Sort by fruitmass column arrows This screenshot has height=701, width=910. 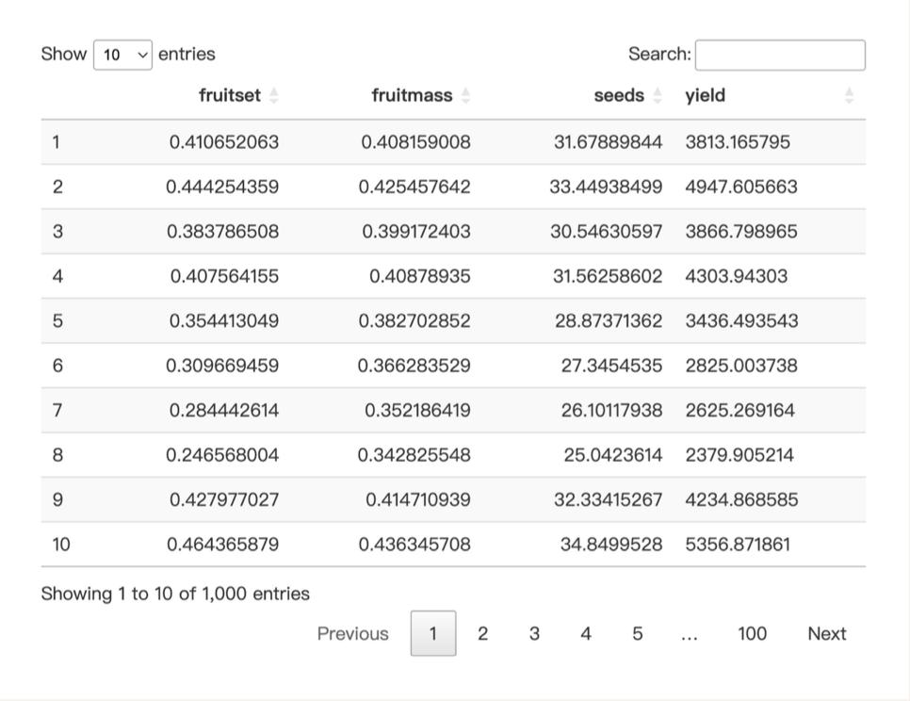tap(465, 95)
